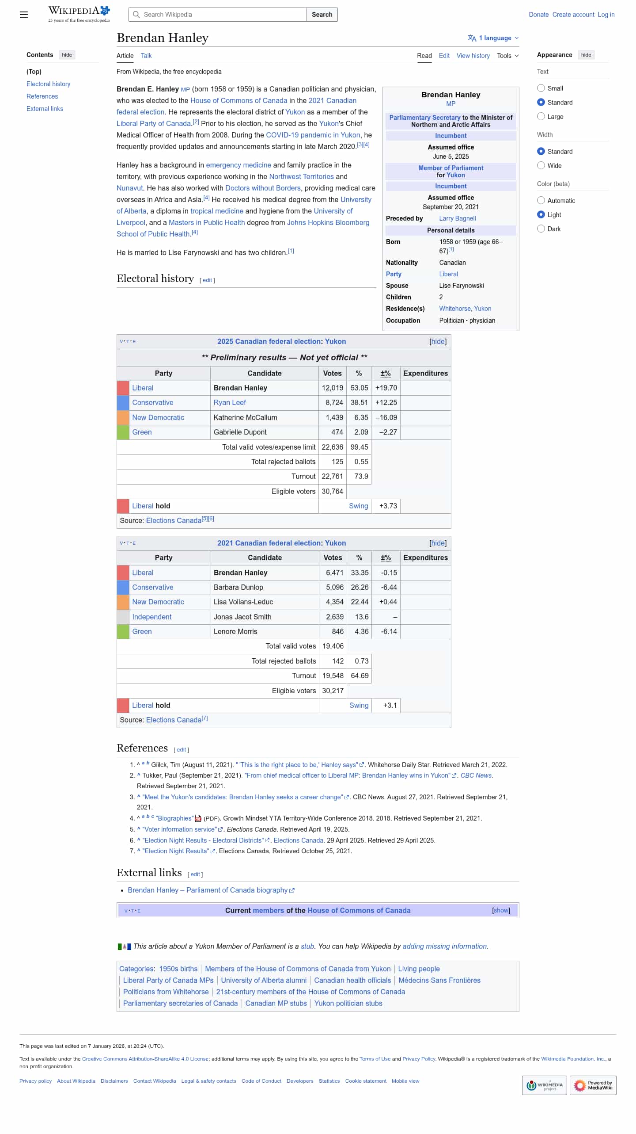Switch to the Talk tab
This screenshot has height=1134, width=636.
point(146,56)
